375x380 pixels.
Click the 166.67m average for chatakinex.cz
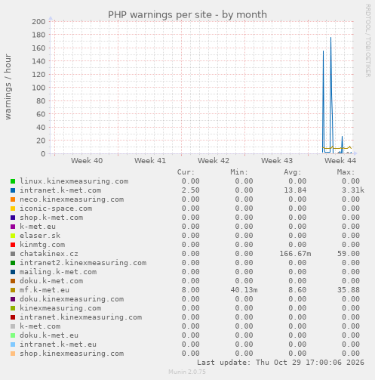tap(295, 254)
